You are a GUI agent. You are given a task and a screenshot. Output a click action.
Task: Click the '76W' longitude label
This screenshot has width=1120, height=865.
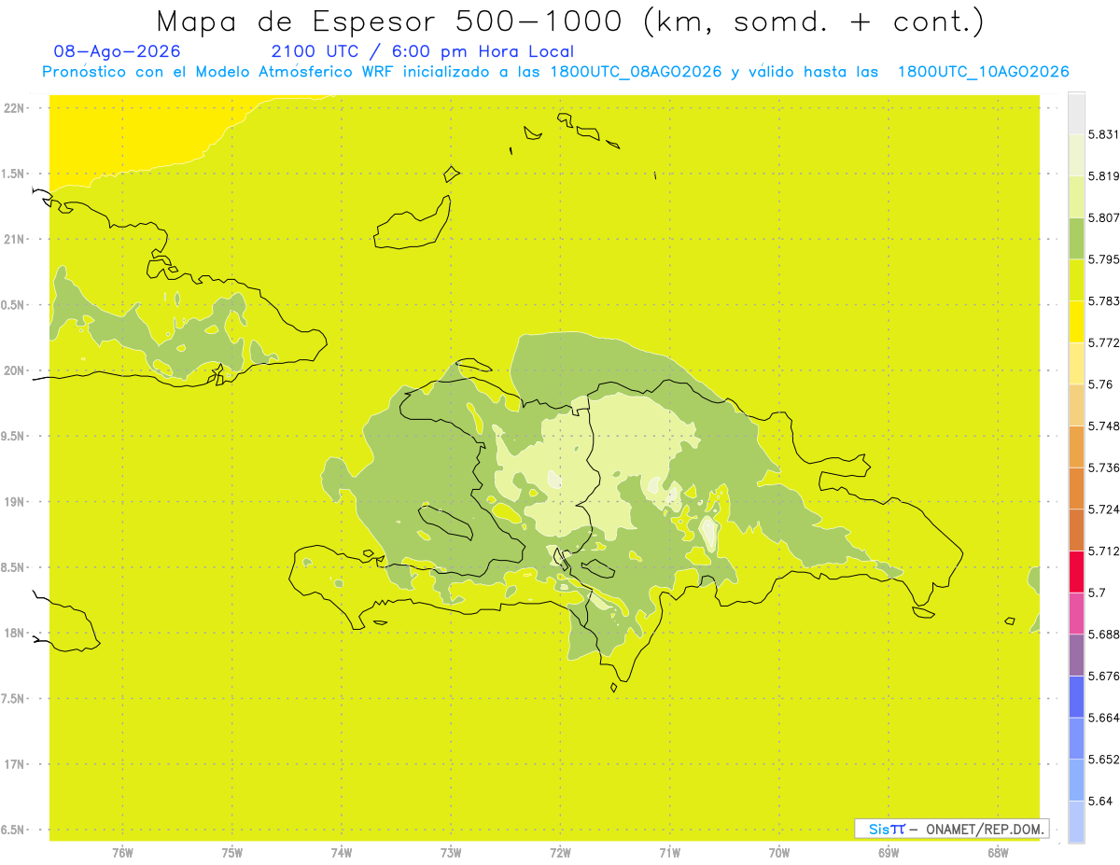[x=122, y=852]
